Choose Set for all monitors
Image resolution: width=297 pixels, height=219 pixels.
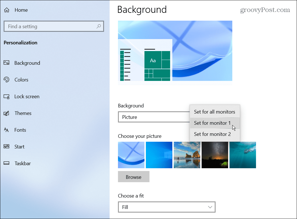[214, 112]
